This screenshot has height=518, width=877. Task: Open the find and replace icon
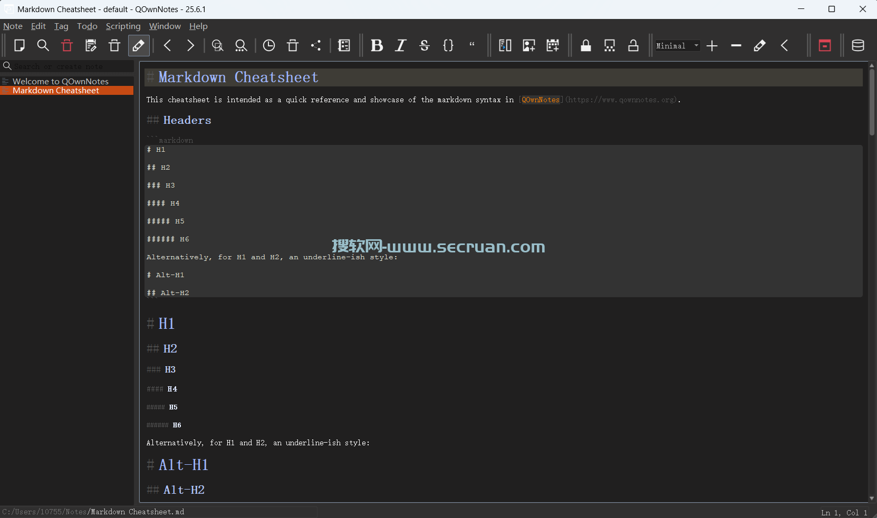[x=241, y=46]
